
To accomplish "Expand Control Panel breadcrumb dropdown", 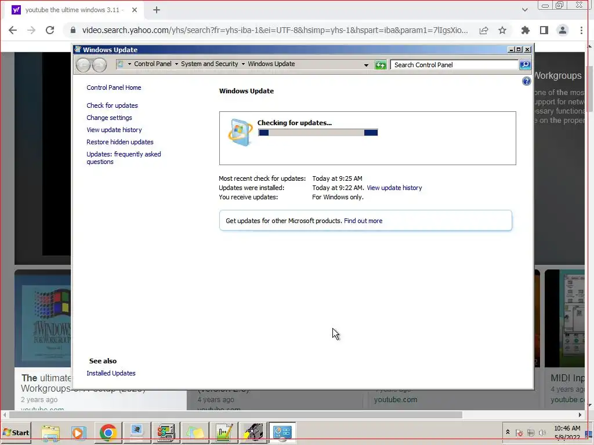I will click(176, 64).
